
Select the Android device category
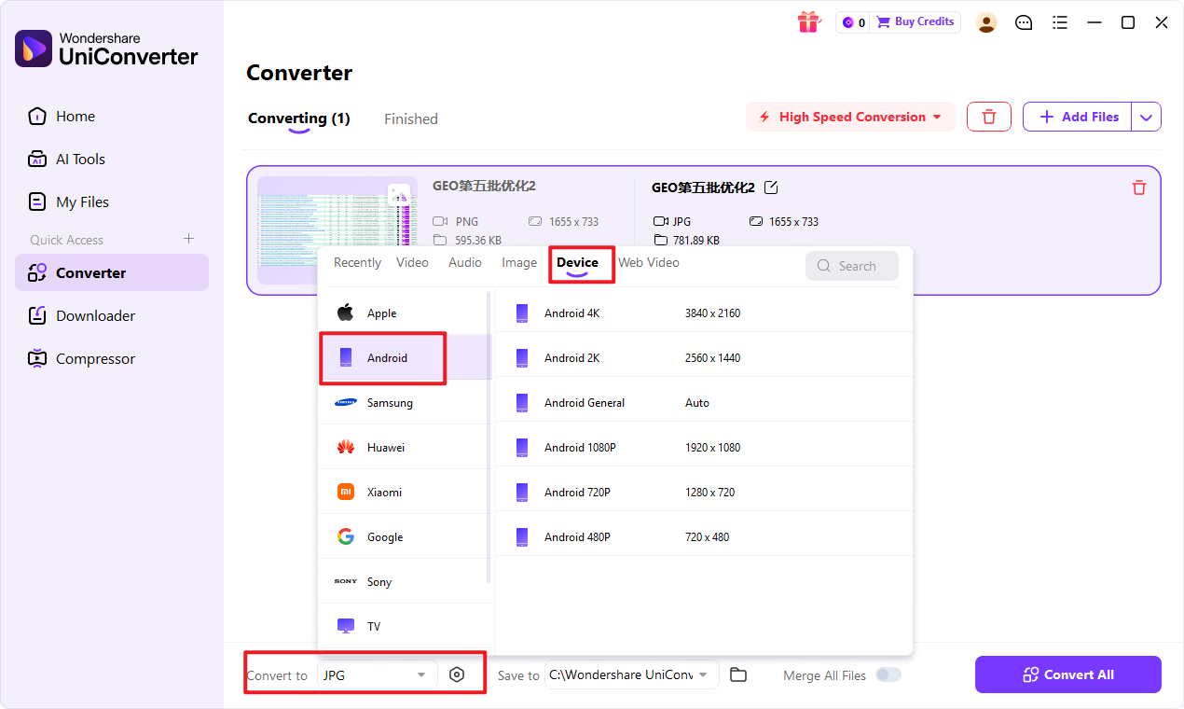[x=406, y=358]
